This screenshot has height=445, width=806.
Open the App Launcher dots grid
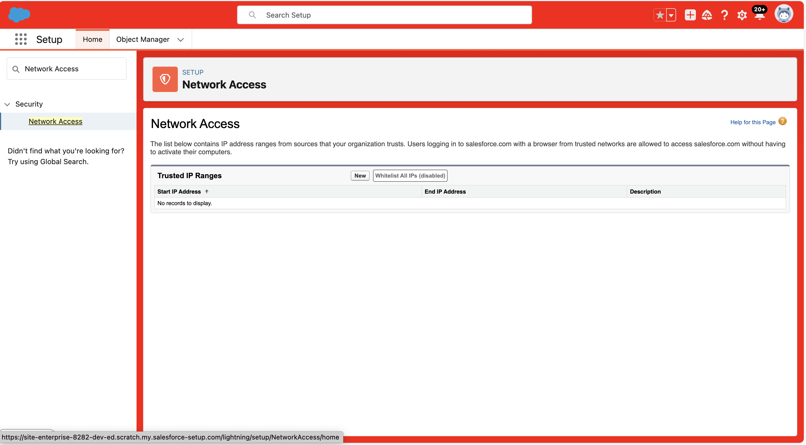pyautogui.click(x=21, y=39)
